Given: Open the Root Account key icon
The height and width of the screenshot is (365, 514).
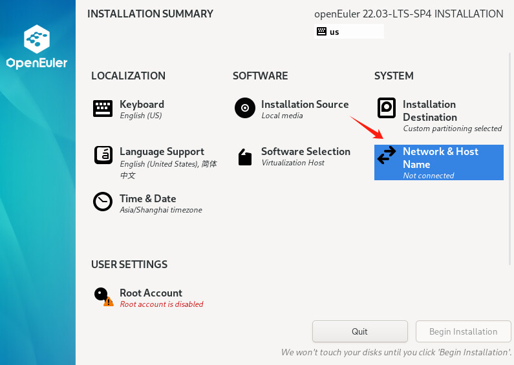Looking at the screenshot, I should point(103,297).
